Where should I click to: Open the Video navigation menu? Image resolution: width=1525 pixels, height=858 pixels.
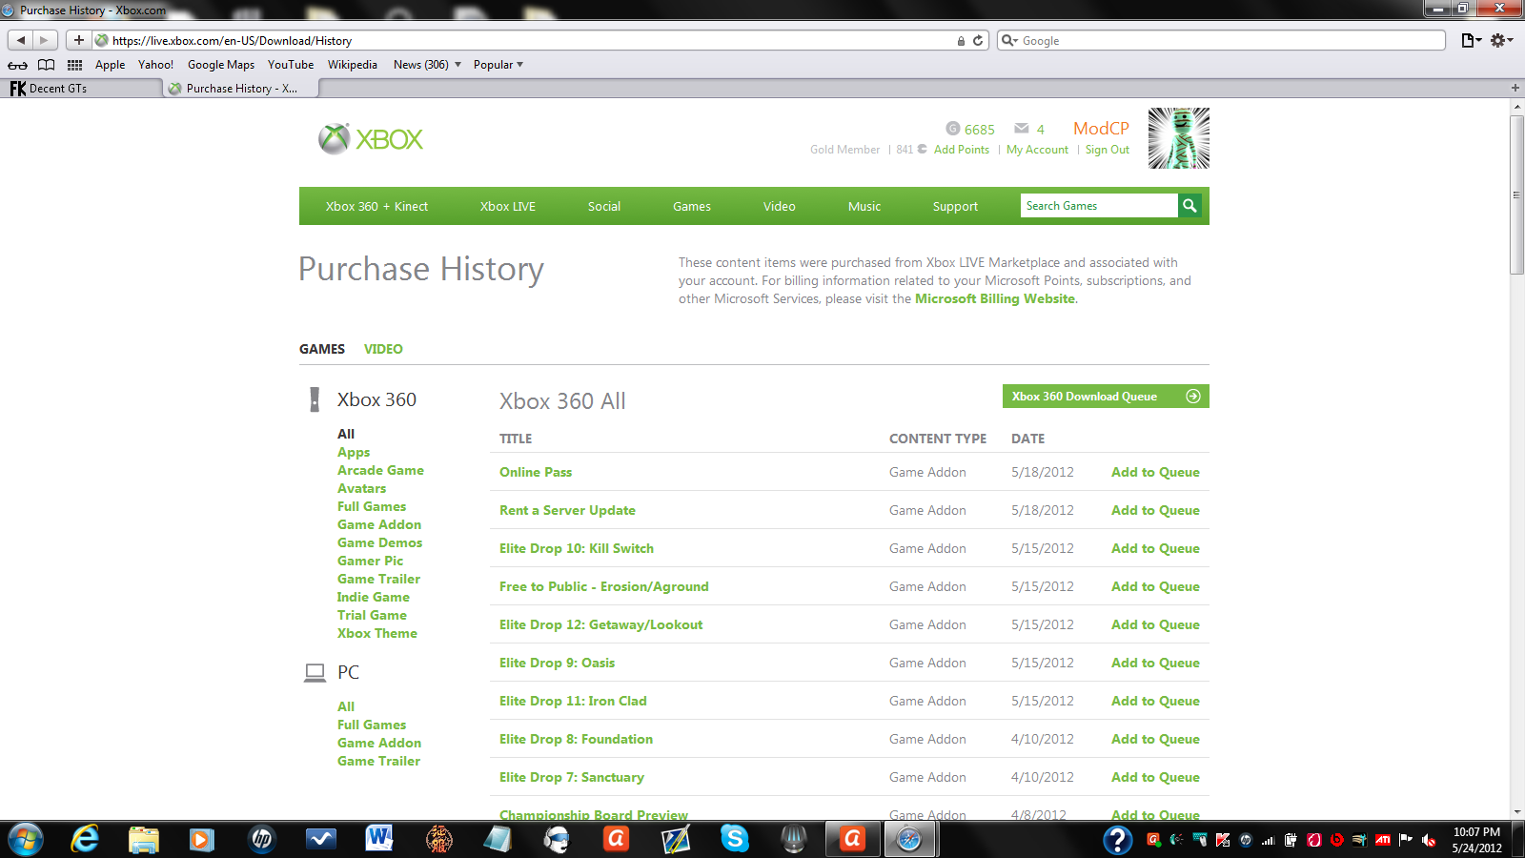(780, 206)
